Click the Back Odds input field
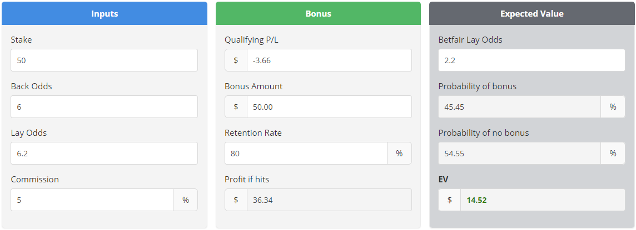The width and height of the screenshot is (636, 230). coord(104,107)
